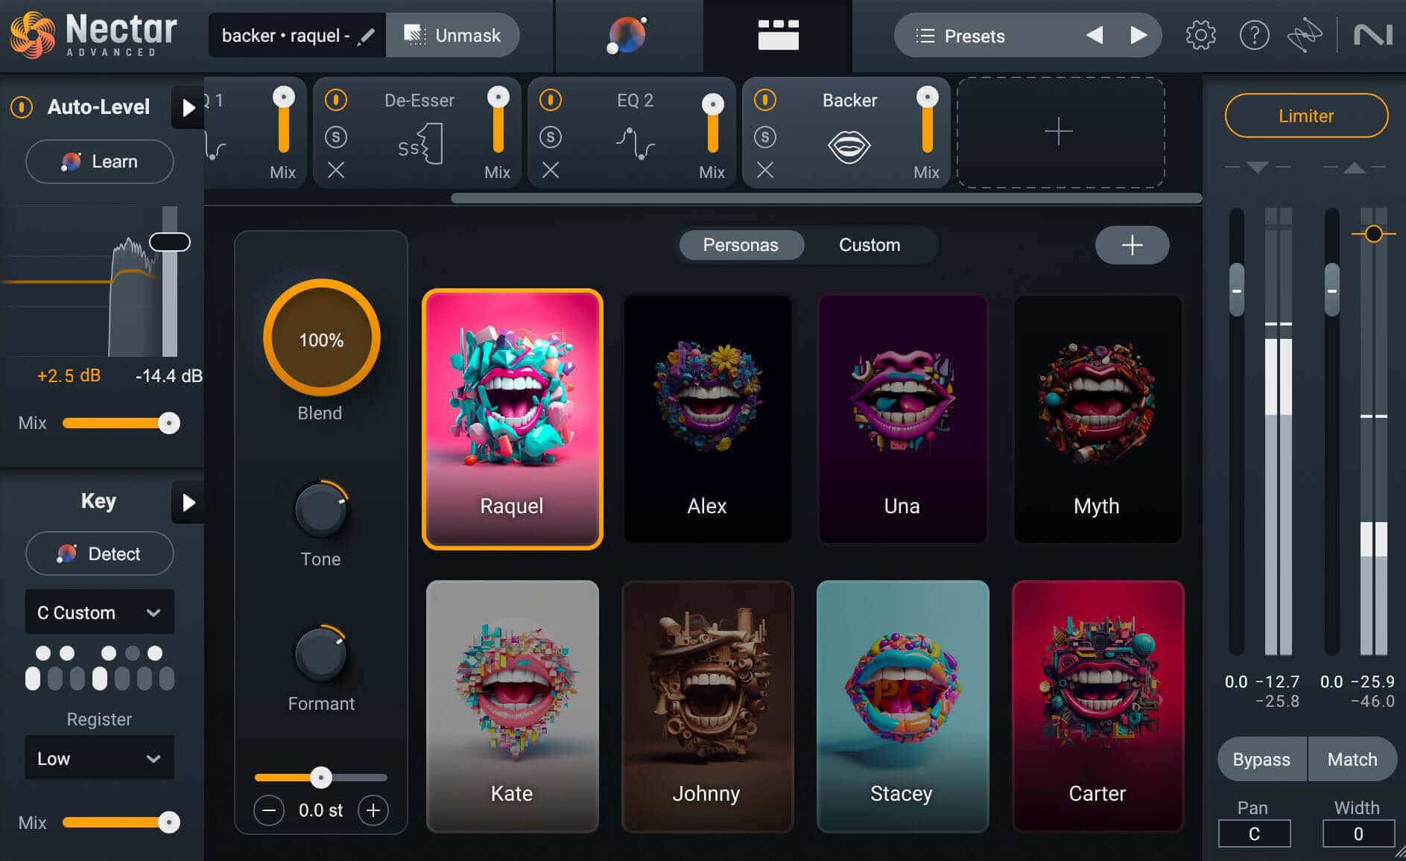Remove the De-Esser module
Screen dimensions: 1406x861
336,171
